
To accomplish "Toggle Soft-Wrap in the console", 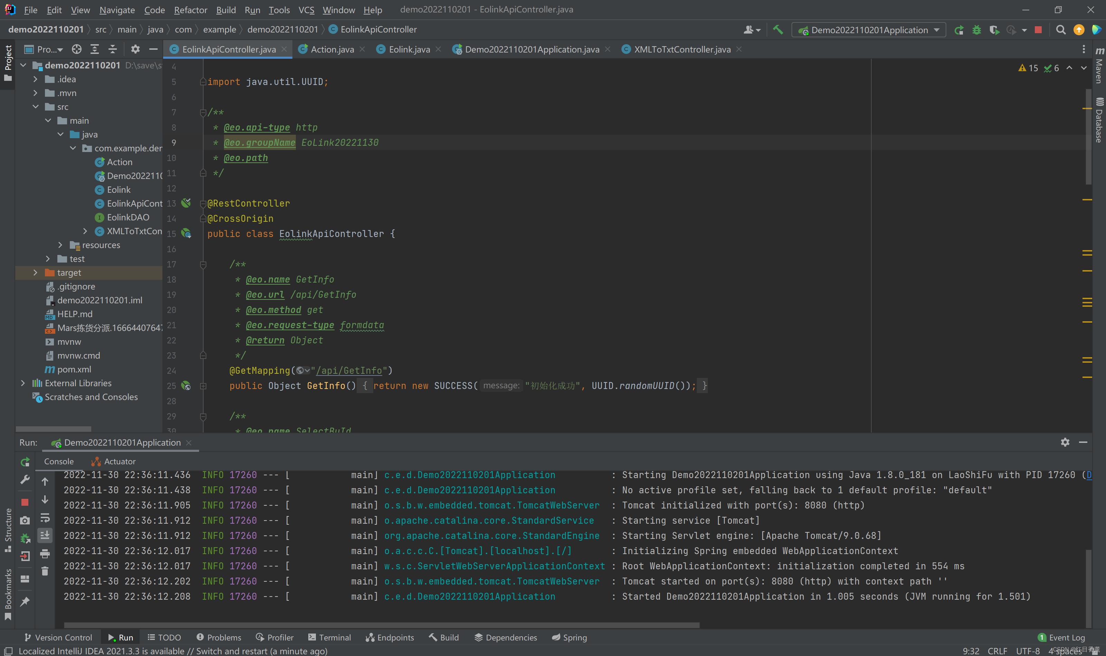I will (x=45, y=517).
